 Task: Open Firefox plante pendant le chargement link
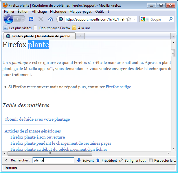(x=61, y=143)
